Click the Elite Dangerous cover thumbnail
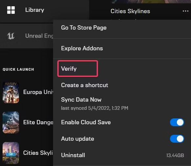The image size is (191, 166). pos(11,122)
